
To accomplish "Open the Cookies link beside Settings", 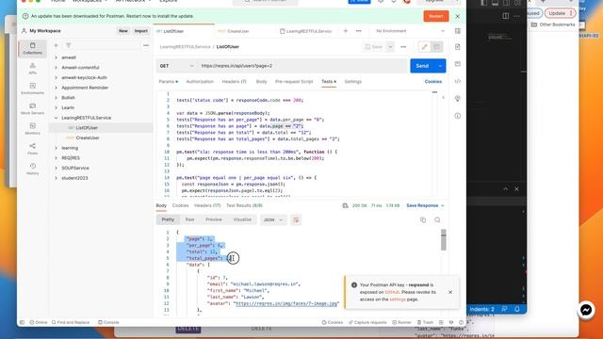I will tap(433, 82).
